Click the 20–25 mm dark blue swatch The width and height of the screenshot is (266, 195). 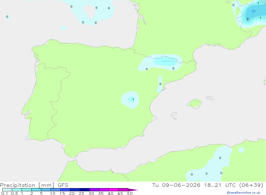(75, 190)
